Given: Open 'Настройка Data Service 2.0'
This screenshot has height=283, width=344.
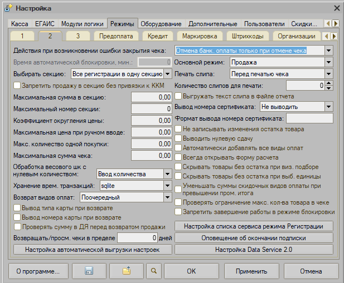Looking at the screenshot, I should [254, 250].
